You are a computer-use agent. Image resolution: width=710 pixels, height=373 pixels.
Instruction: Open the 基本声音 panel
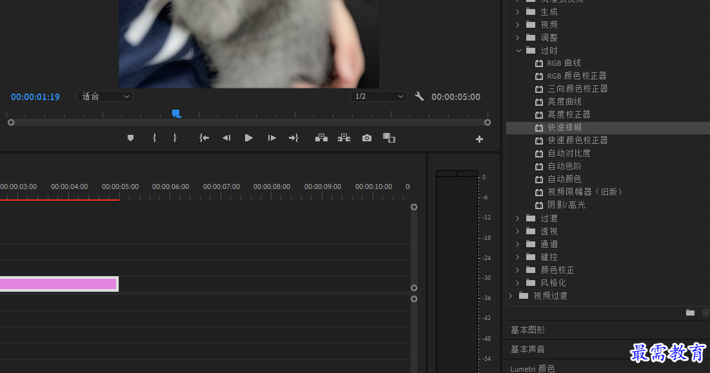[x=528, y=349]
